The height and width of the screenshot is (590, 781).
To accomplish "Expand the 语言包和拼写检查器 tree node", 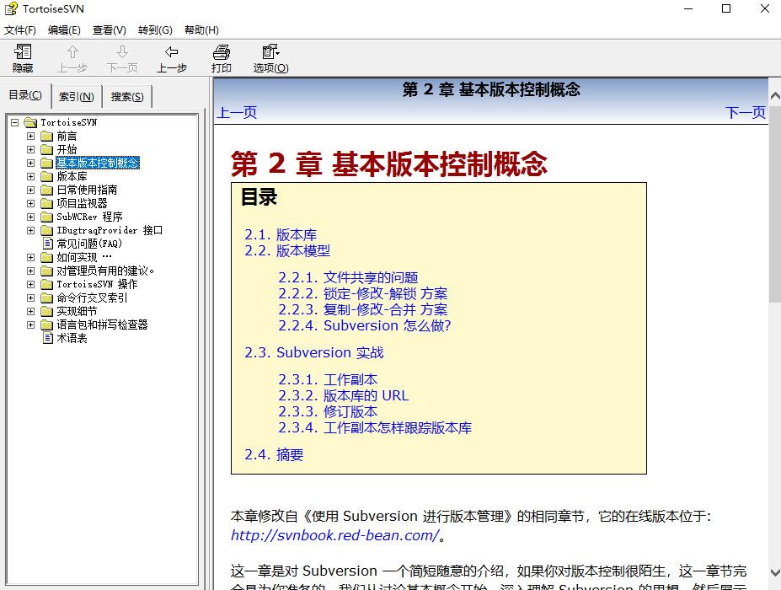I will (x=31, y=324).
